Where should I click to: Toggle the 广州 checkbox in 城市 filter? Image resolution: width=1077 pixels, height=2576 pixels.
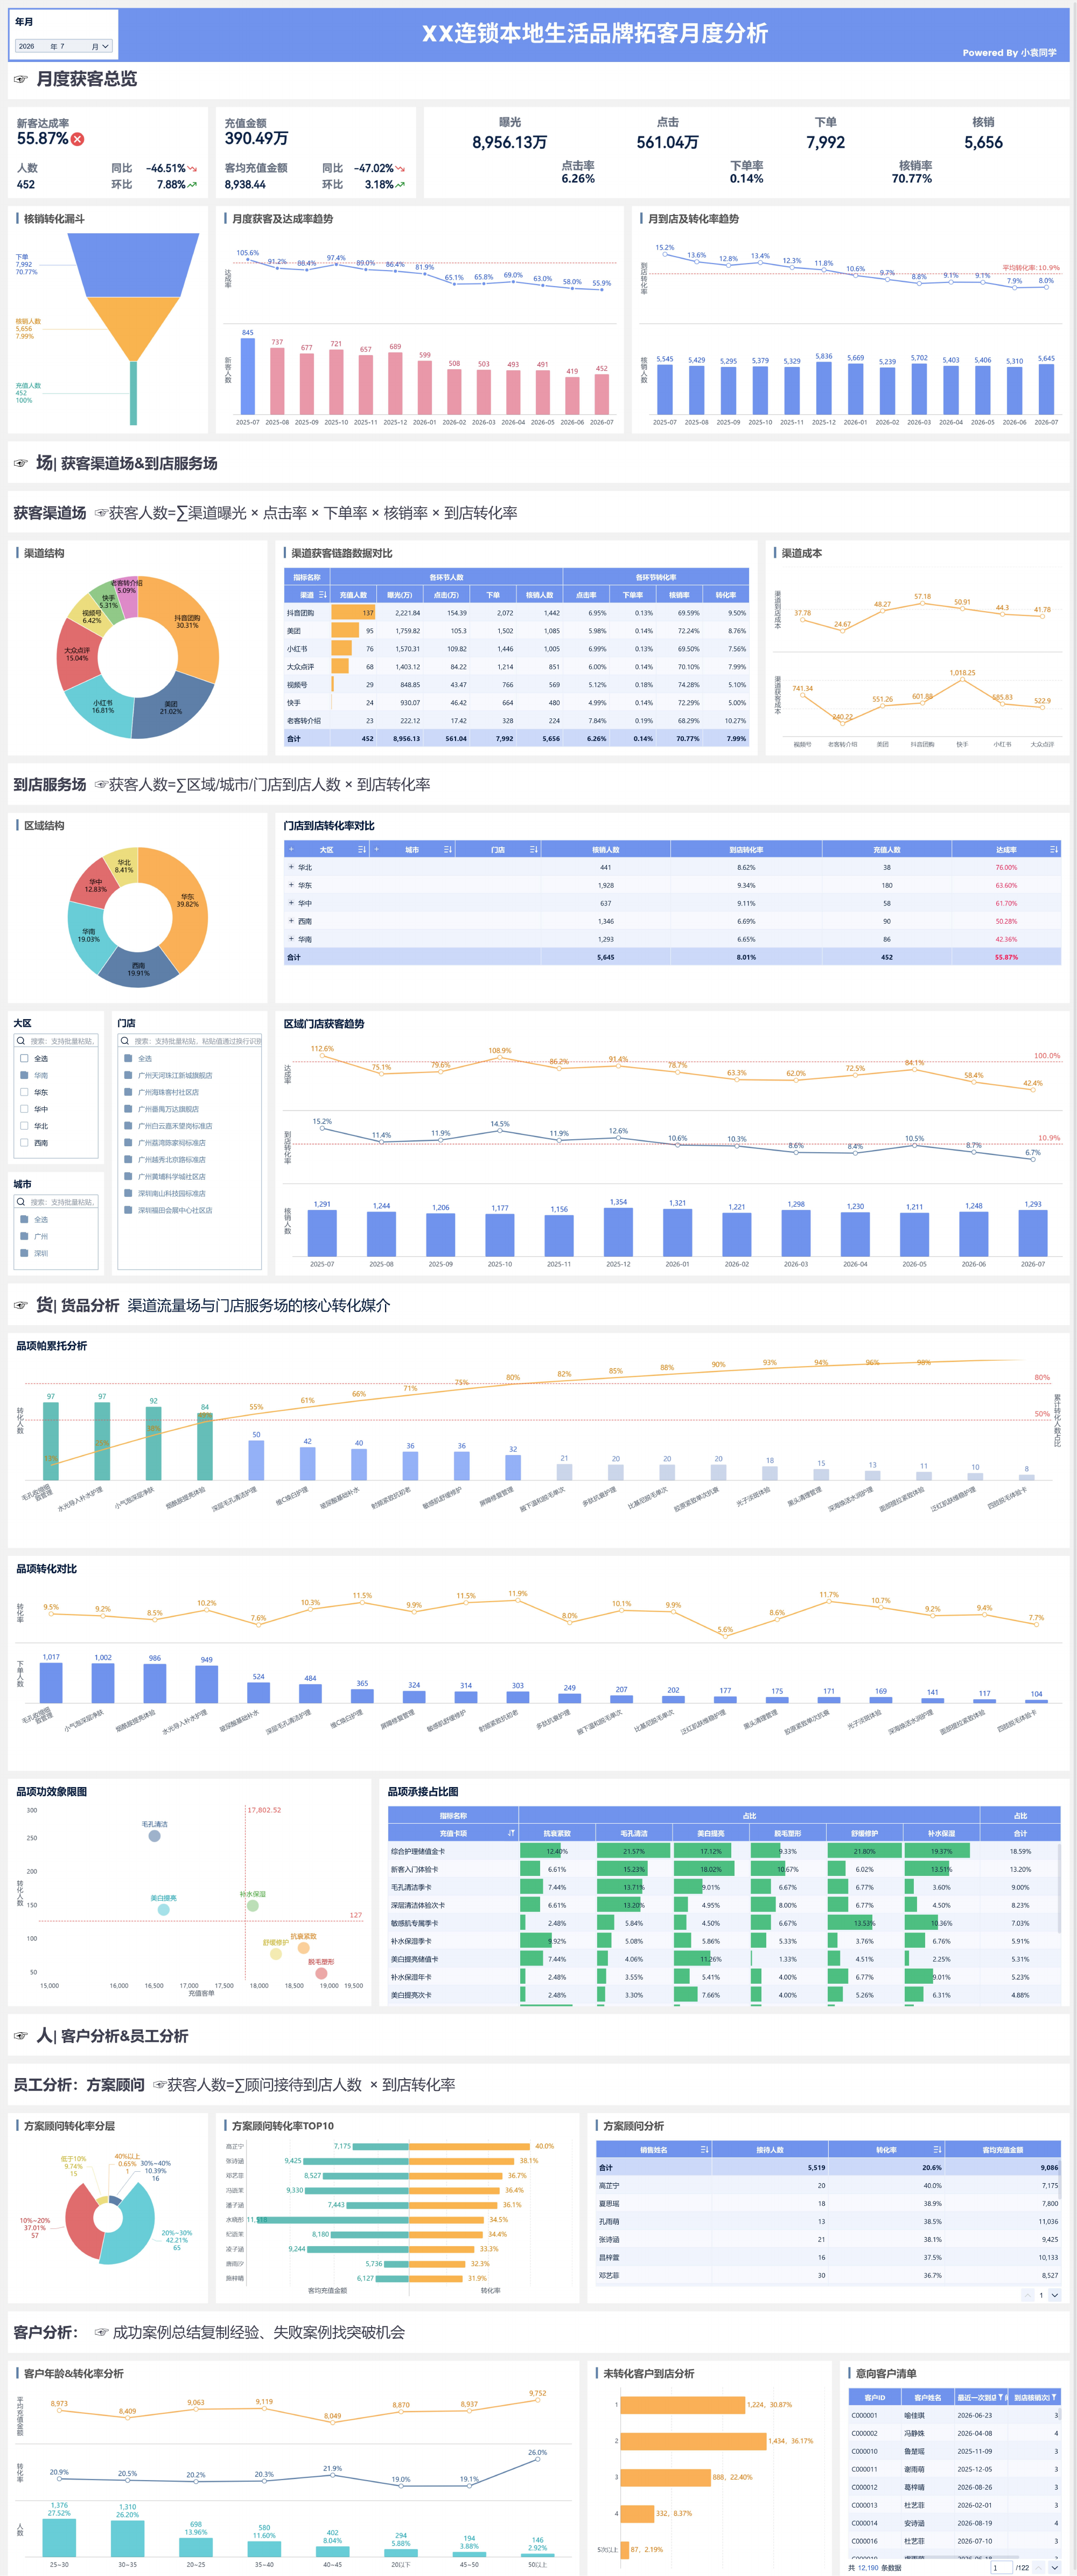(24, 1236)
